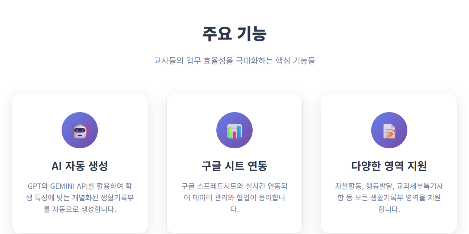Click the document with pencil icon
The image size is (469, 234).
(389, 130)
